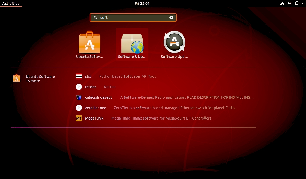Screen dimensions: 306x179
Task: Launch Software & Updates application
Action: (x=132, y=44)
